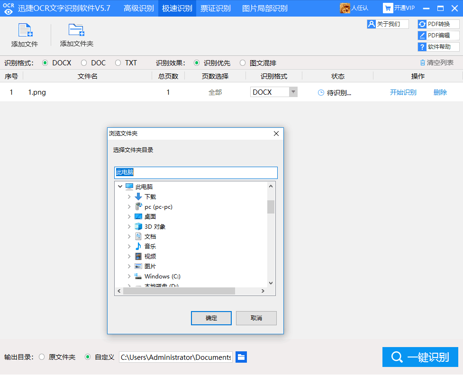This screenshot has width=463, height=375.
Task: Click 取消 in folder dialog
Action: click(x=256, y=318)
